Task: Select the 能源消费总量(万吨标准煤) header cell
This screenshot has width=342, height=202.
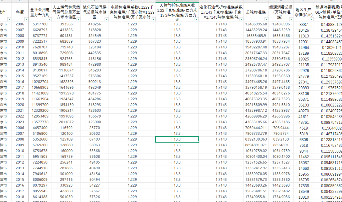Action: [281, 12]
